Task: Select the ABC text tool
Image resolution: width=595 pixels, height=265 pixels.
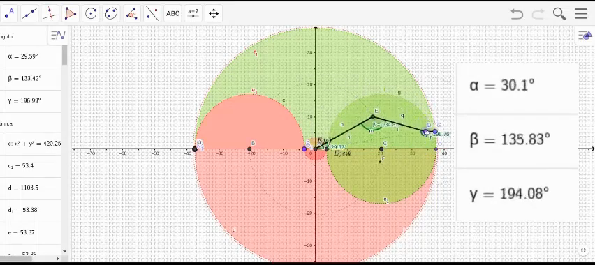Action: click(x=172, y=14)
